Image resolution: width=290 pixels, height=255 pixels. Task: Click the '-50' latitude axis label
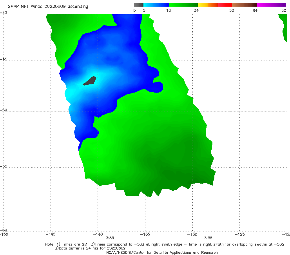tap(4, 110)
